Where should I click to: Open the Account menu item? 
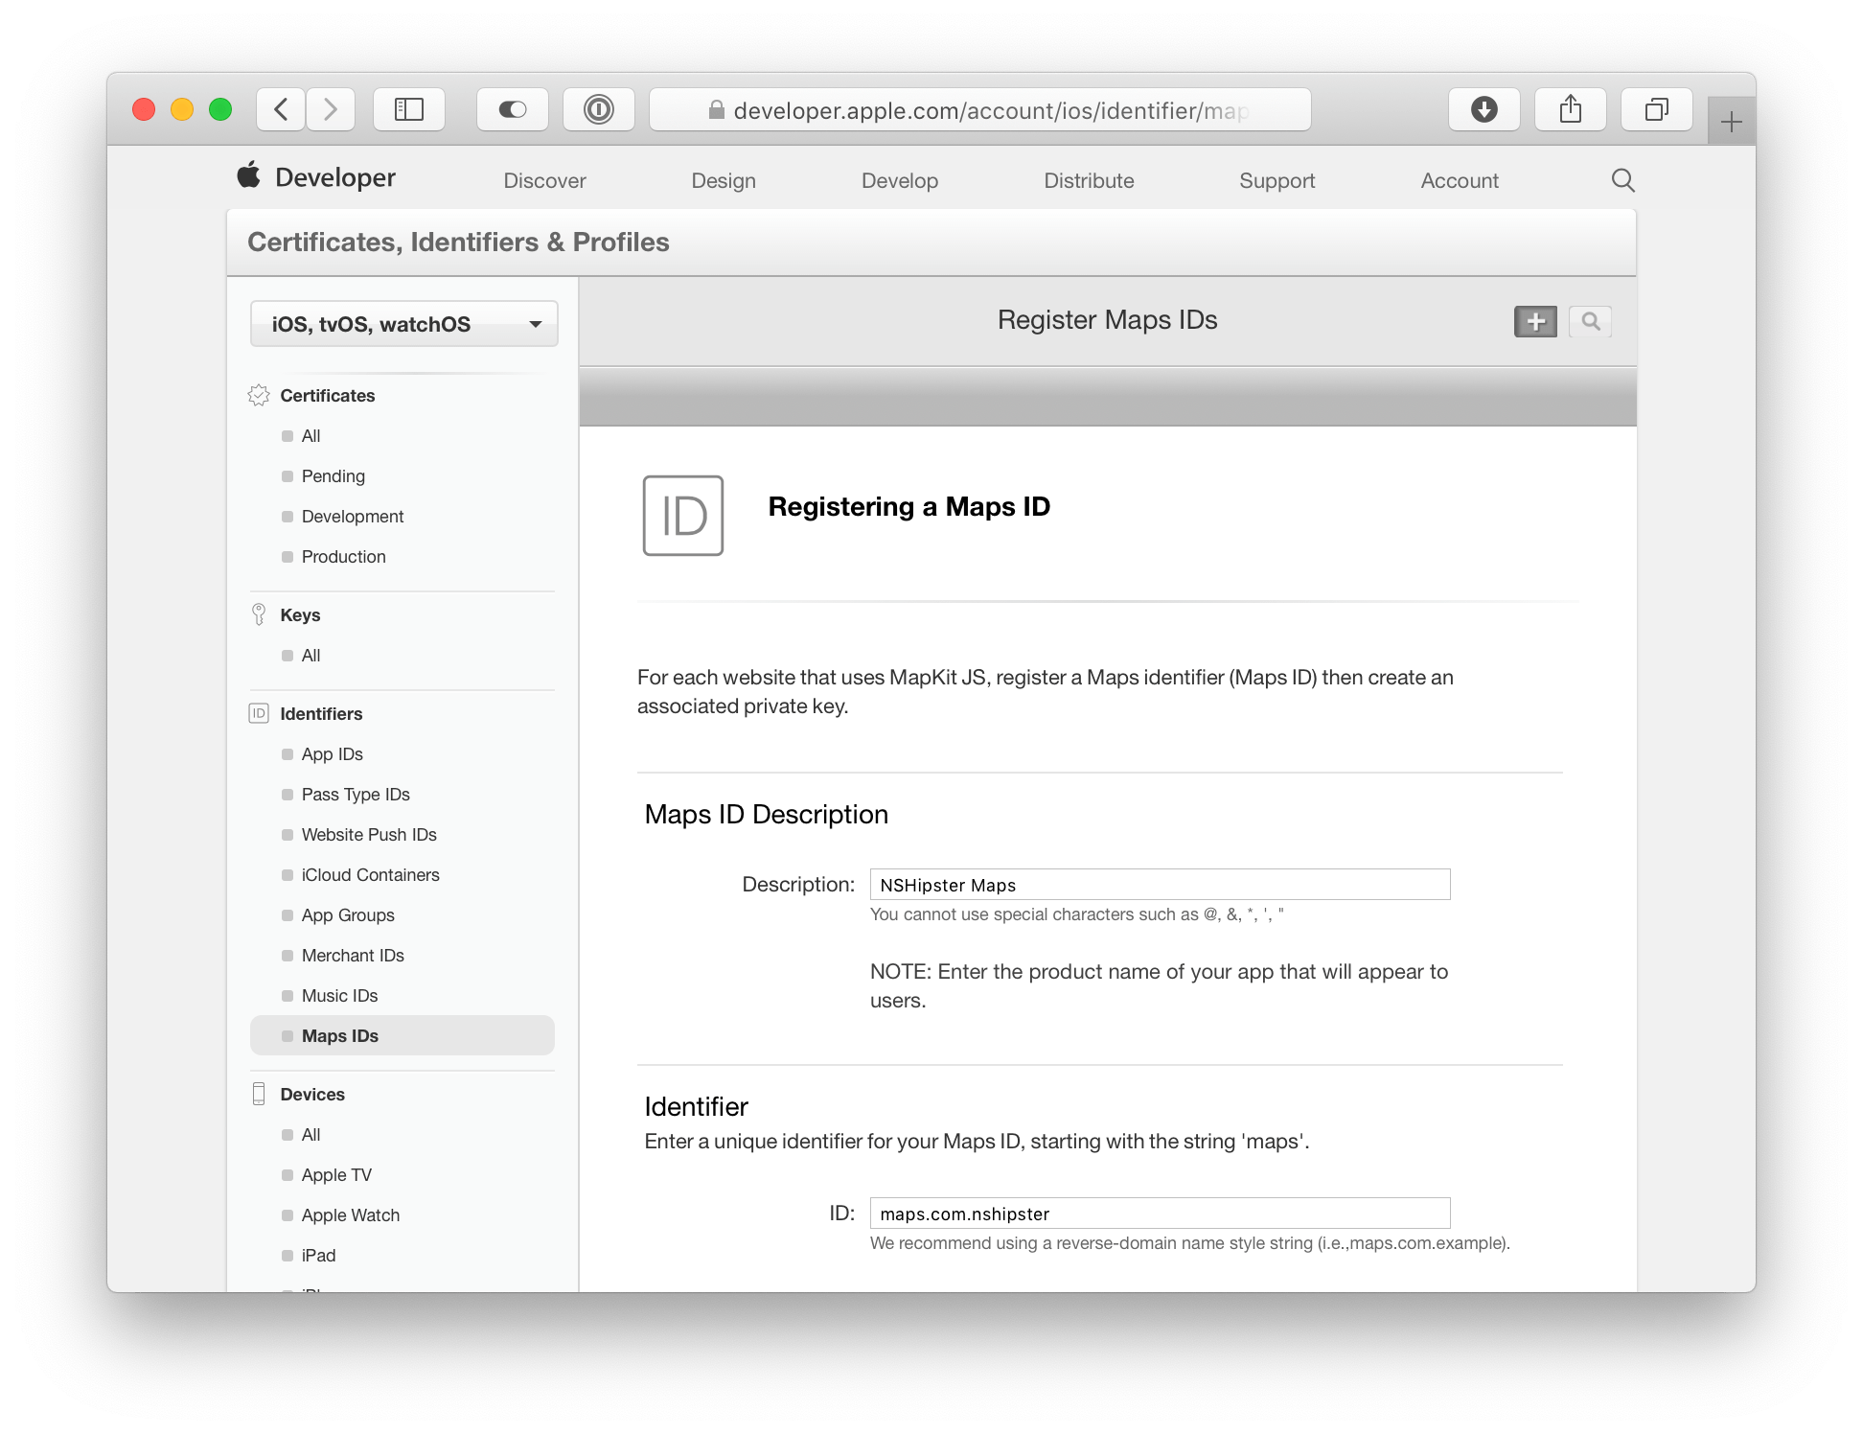click(x=1459, y=179)
